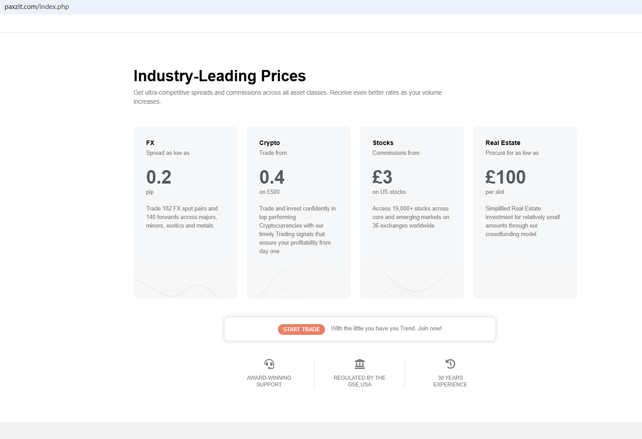Click the Industry-Leading Prices heading
The image size is (642, 439).
[220, 76]
